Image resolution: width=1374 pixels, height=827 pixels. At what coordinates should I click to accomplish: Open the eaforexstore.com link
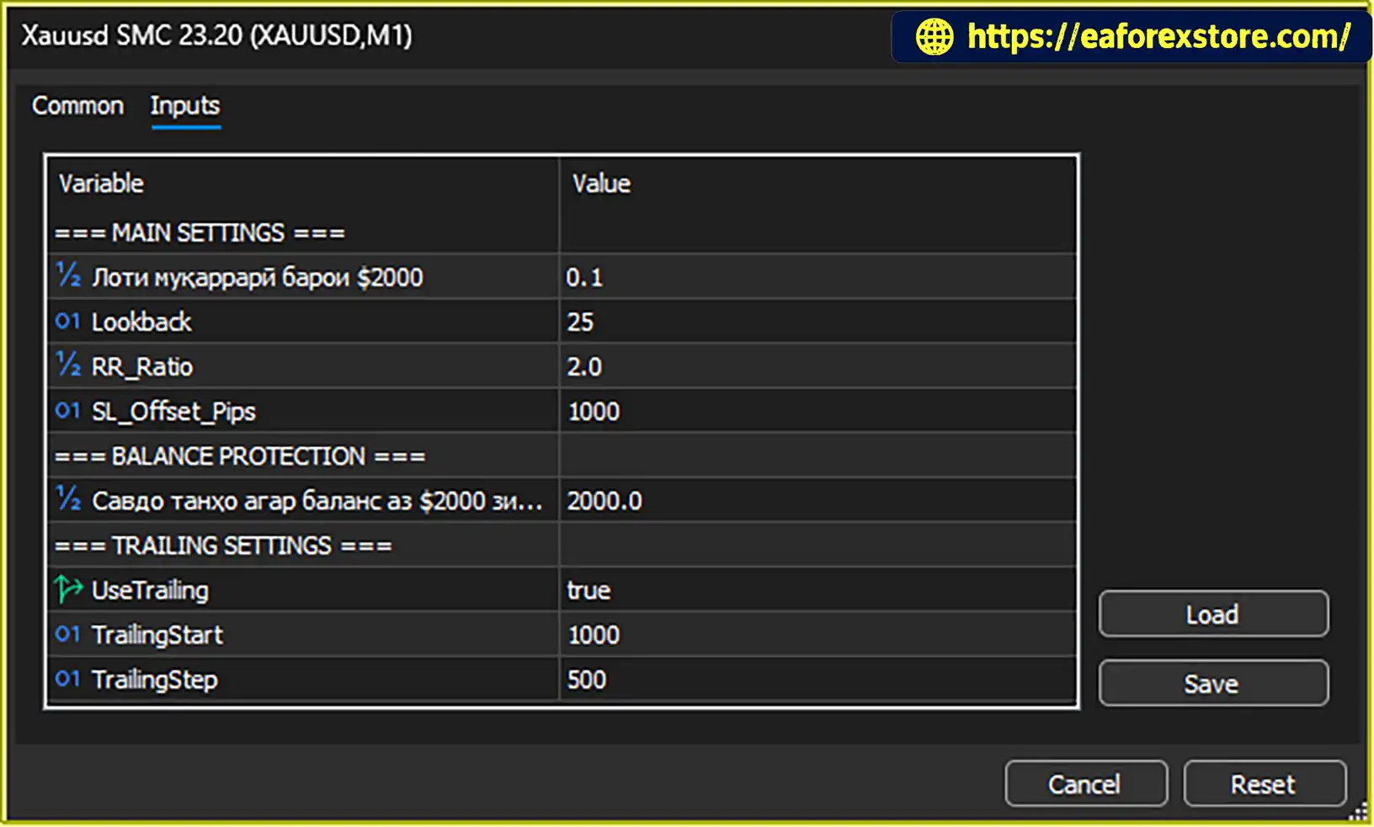point(1159,36)
